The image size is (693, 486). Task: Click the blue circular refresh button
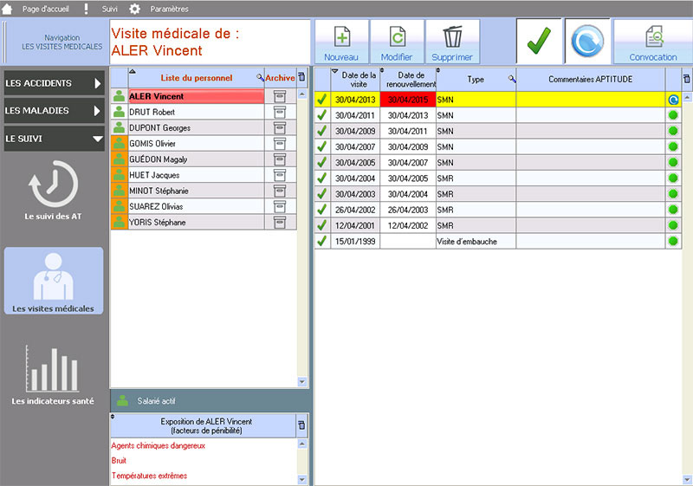587,41
